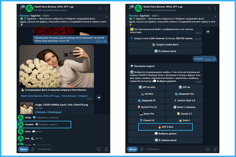
Task: Choose the GPT 4o Mini model
Action: [147, 87]
